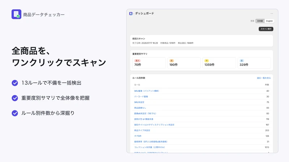Run scan with スキャン実行 button
The height and width of the screenshot is (162, 289).
pyautogui.click(x=266, y=29)
